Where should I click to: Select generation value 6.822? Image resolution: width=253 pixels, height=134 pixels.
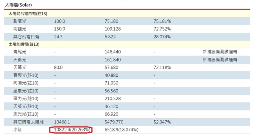point(110,37)
